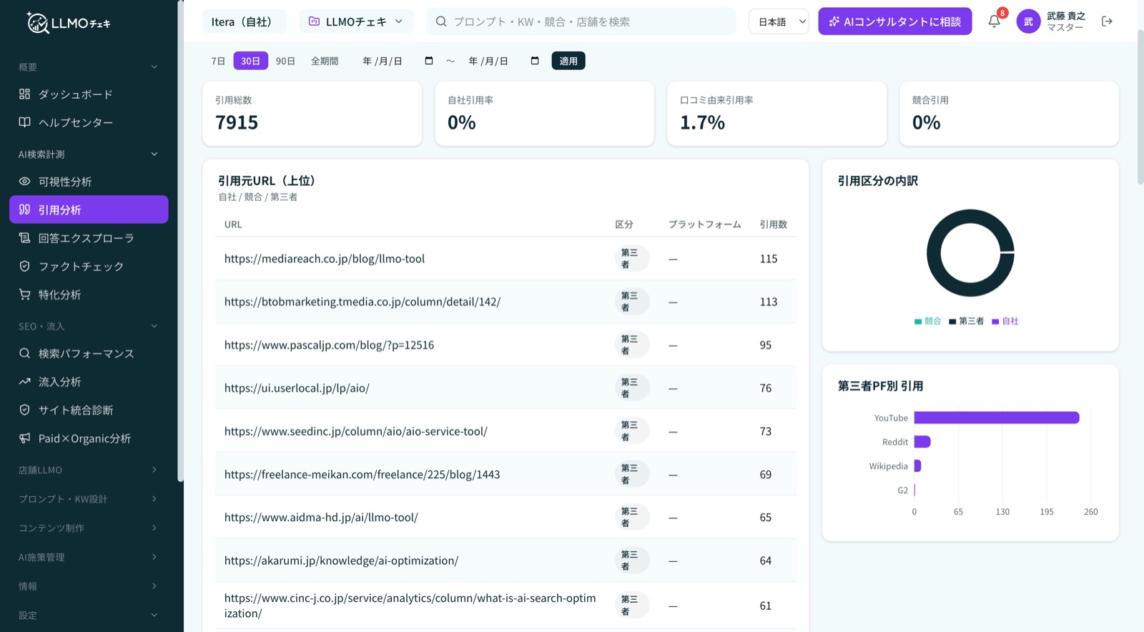Click the start date input field
The image size is (1144, 632).
398,61
